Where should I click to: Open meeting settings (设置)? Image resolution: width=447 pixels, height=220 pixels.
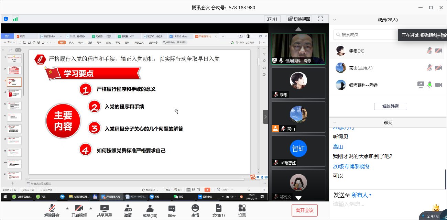click(242, 210)
